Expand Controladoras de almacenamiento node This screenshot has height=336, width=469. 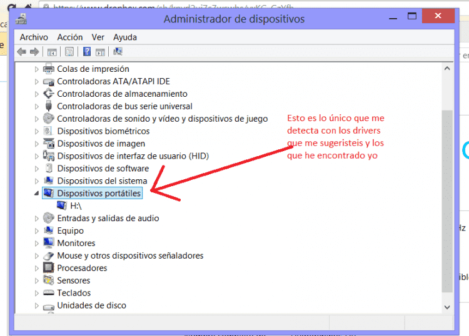(x=36, y=94)
